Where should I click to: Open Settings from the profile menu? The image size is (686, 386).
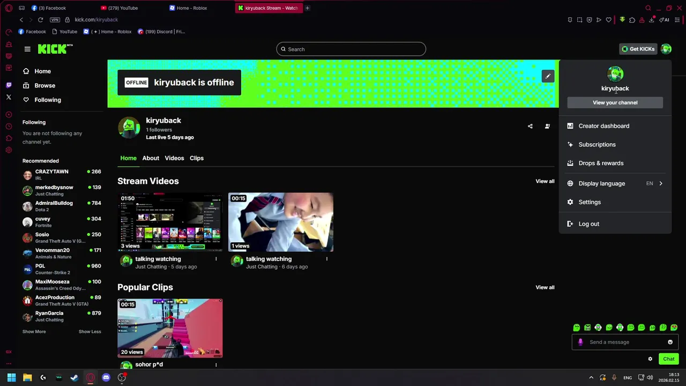pyautogui.click(x=615, y=202)
